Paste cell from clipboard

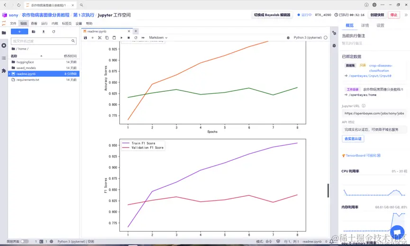tap(114, 37)
